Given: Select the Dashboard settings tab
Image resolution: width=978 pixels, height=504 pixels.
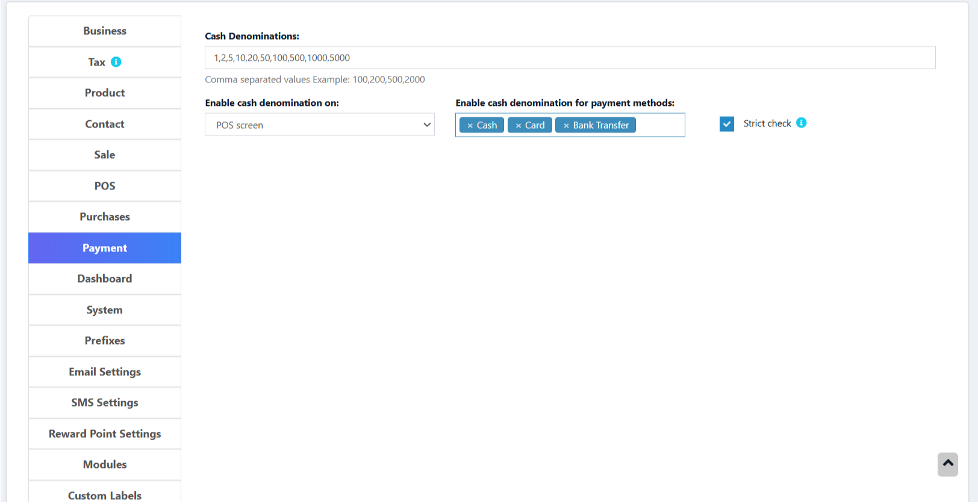Looking at the screenshot, I should (105, 279).
